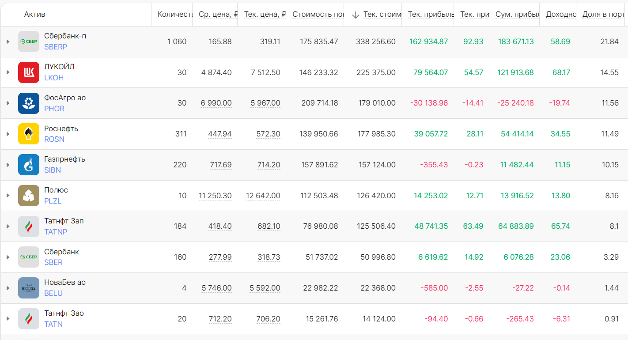Click the Татнфт 3ао TATN logo icon
Screen dimensions: 628x340
click(x=29, y=319)
